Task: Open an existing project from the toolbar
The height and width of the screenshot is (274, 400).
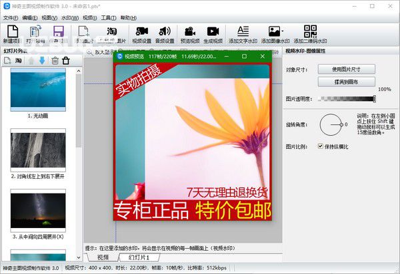Action: click(35, 35)
